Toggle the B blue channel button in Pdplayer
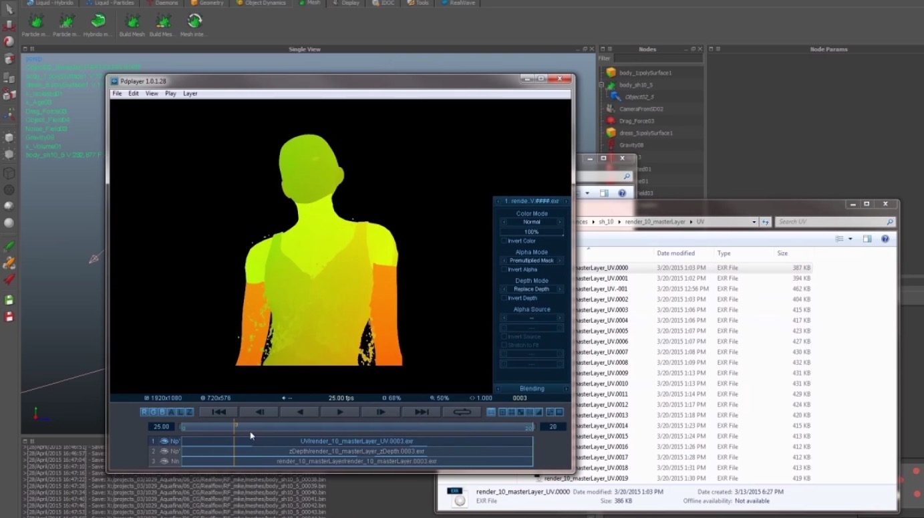The width and height of the screenshot is (924, 518). coord(162,412)
